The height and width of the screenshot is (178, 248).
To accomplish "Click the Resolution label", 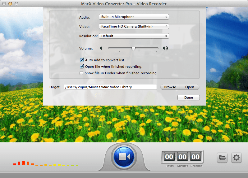I will tap(88, 36).
